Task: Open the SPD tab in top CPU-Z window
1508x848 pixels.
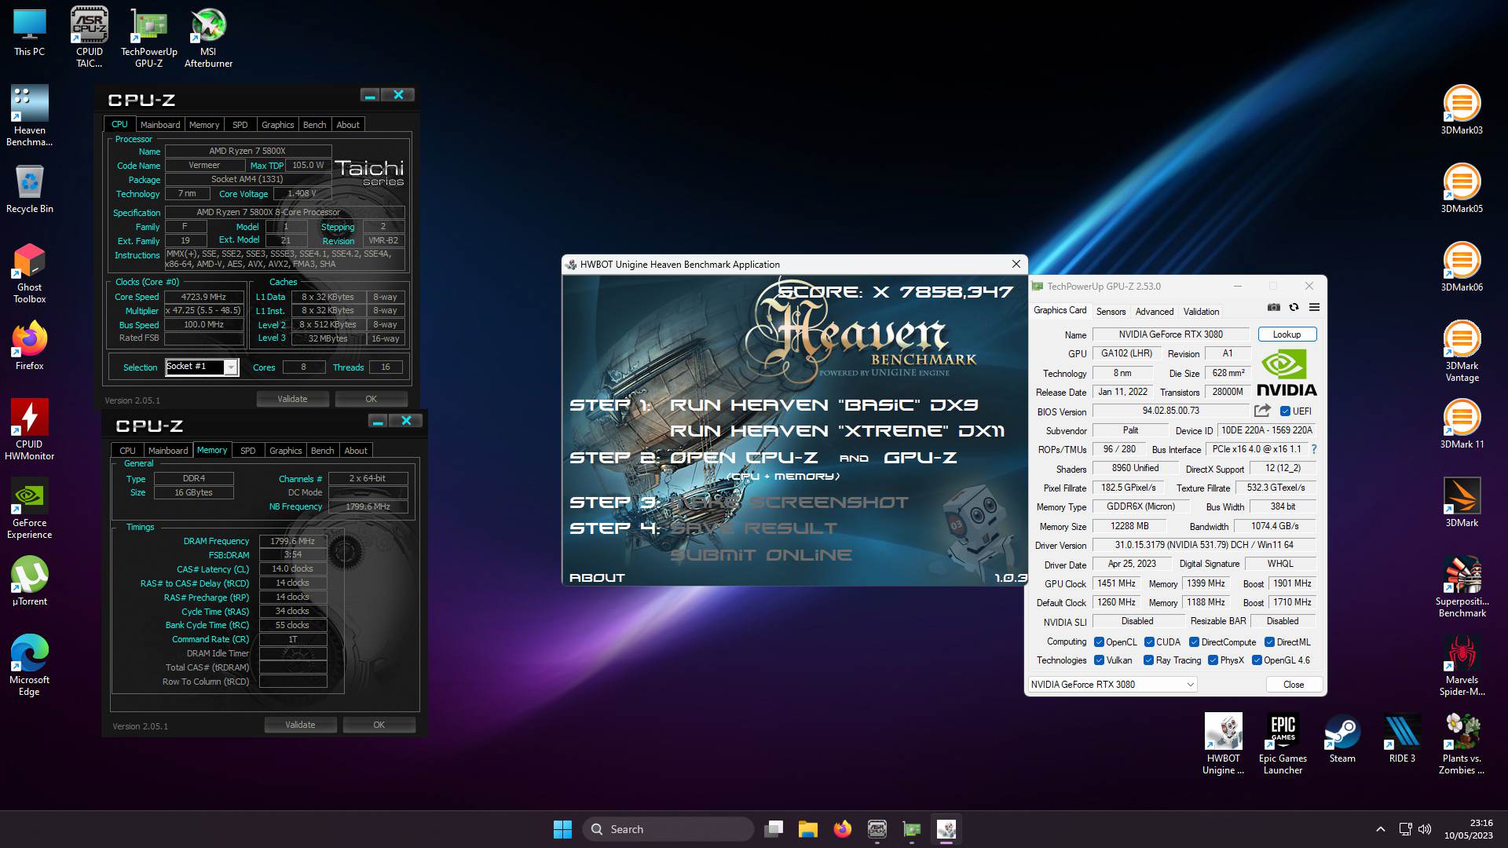Action: [x=240, y=125]
